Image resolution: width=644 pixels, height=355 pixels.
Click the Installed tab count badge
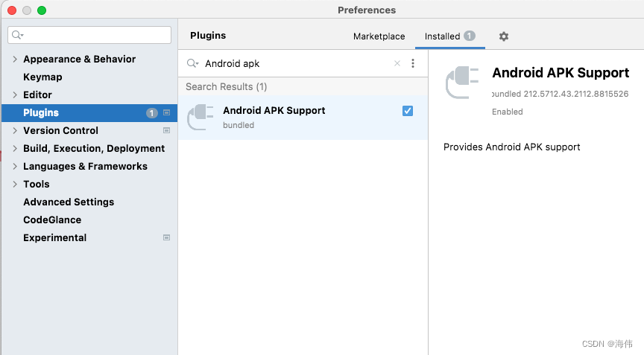pyautogui.click(x=470, y=36)
